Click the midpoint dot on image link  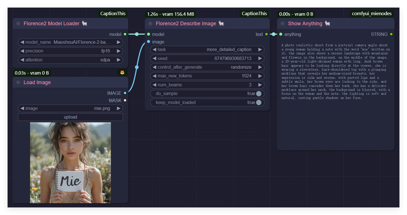click(137, 67)
